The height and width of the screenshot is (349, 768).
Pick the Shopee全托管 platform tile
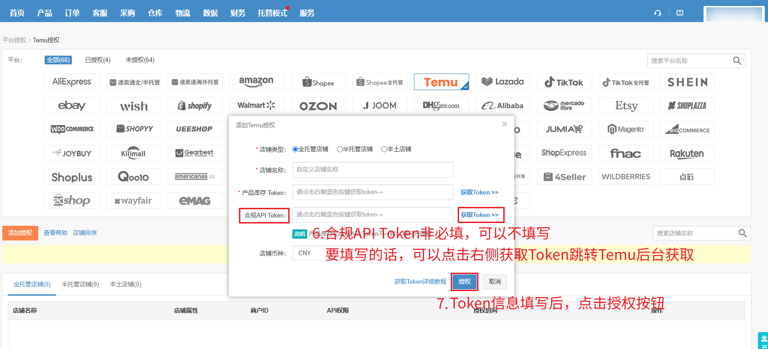pyautogui.click(x=380, y=82)
